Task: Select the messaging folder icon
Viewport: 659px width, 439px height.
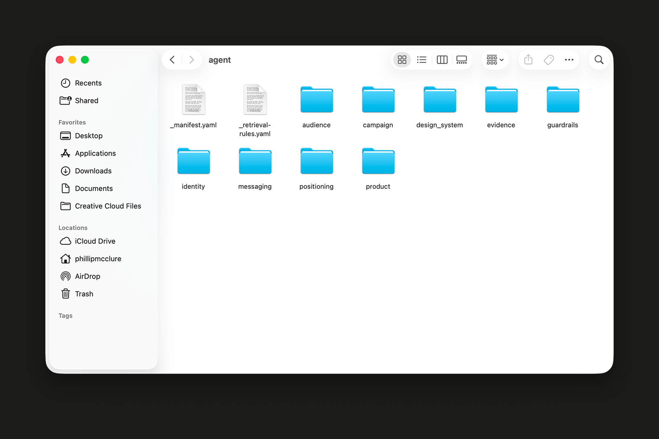Action: [x=255, y=161]
